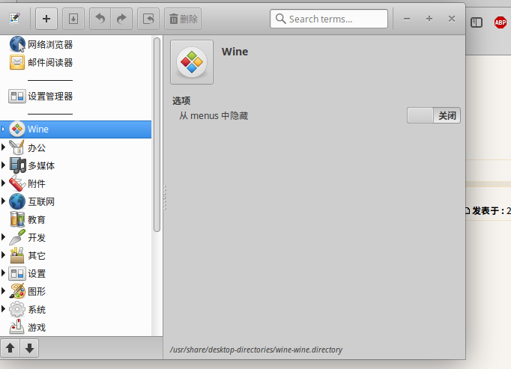The width and height of the screenshot is (511, 369).
Task: Click the 附件 pocket knife icon
Action: (17, 183)
